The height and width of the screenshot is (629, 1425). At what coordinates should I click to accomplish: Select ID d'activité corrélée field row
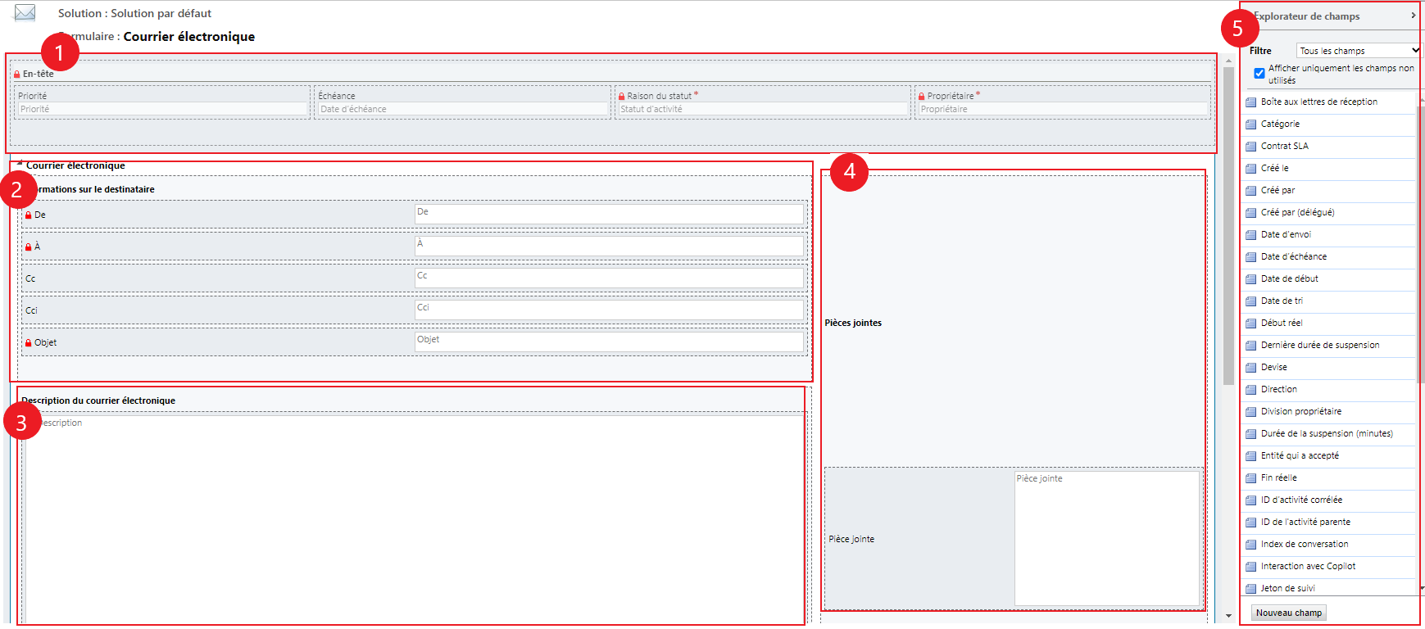[x=1328, y=500]
